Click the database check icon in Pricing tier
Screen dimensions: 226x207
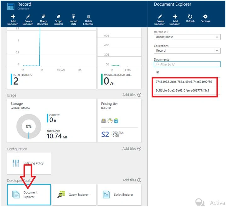coord(116,121)
